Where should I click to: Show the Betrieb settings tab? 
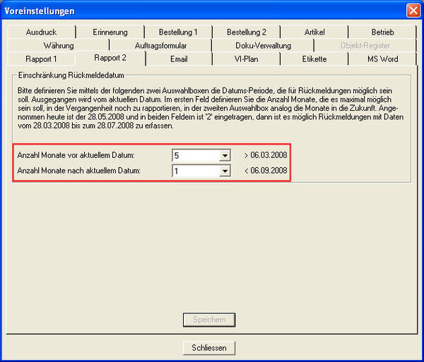[x=382, y=32]
